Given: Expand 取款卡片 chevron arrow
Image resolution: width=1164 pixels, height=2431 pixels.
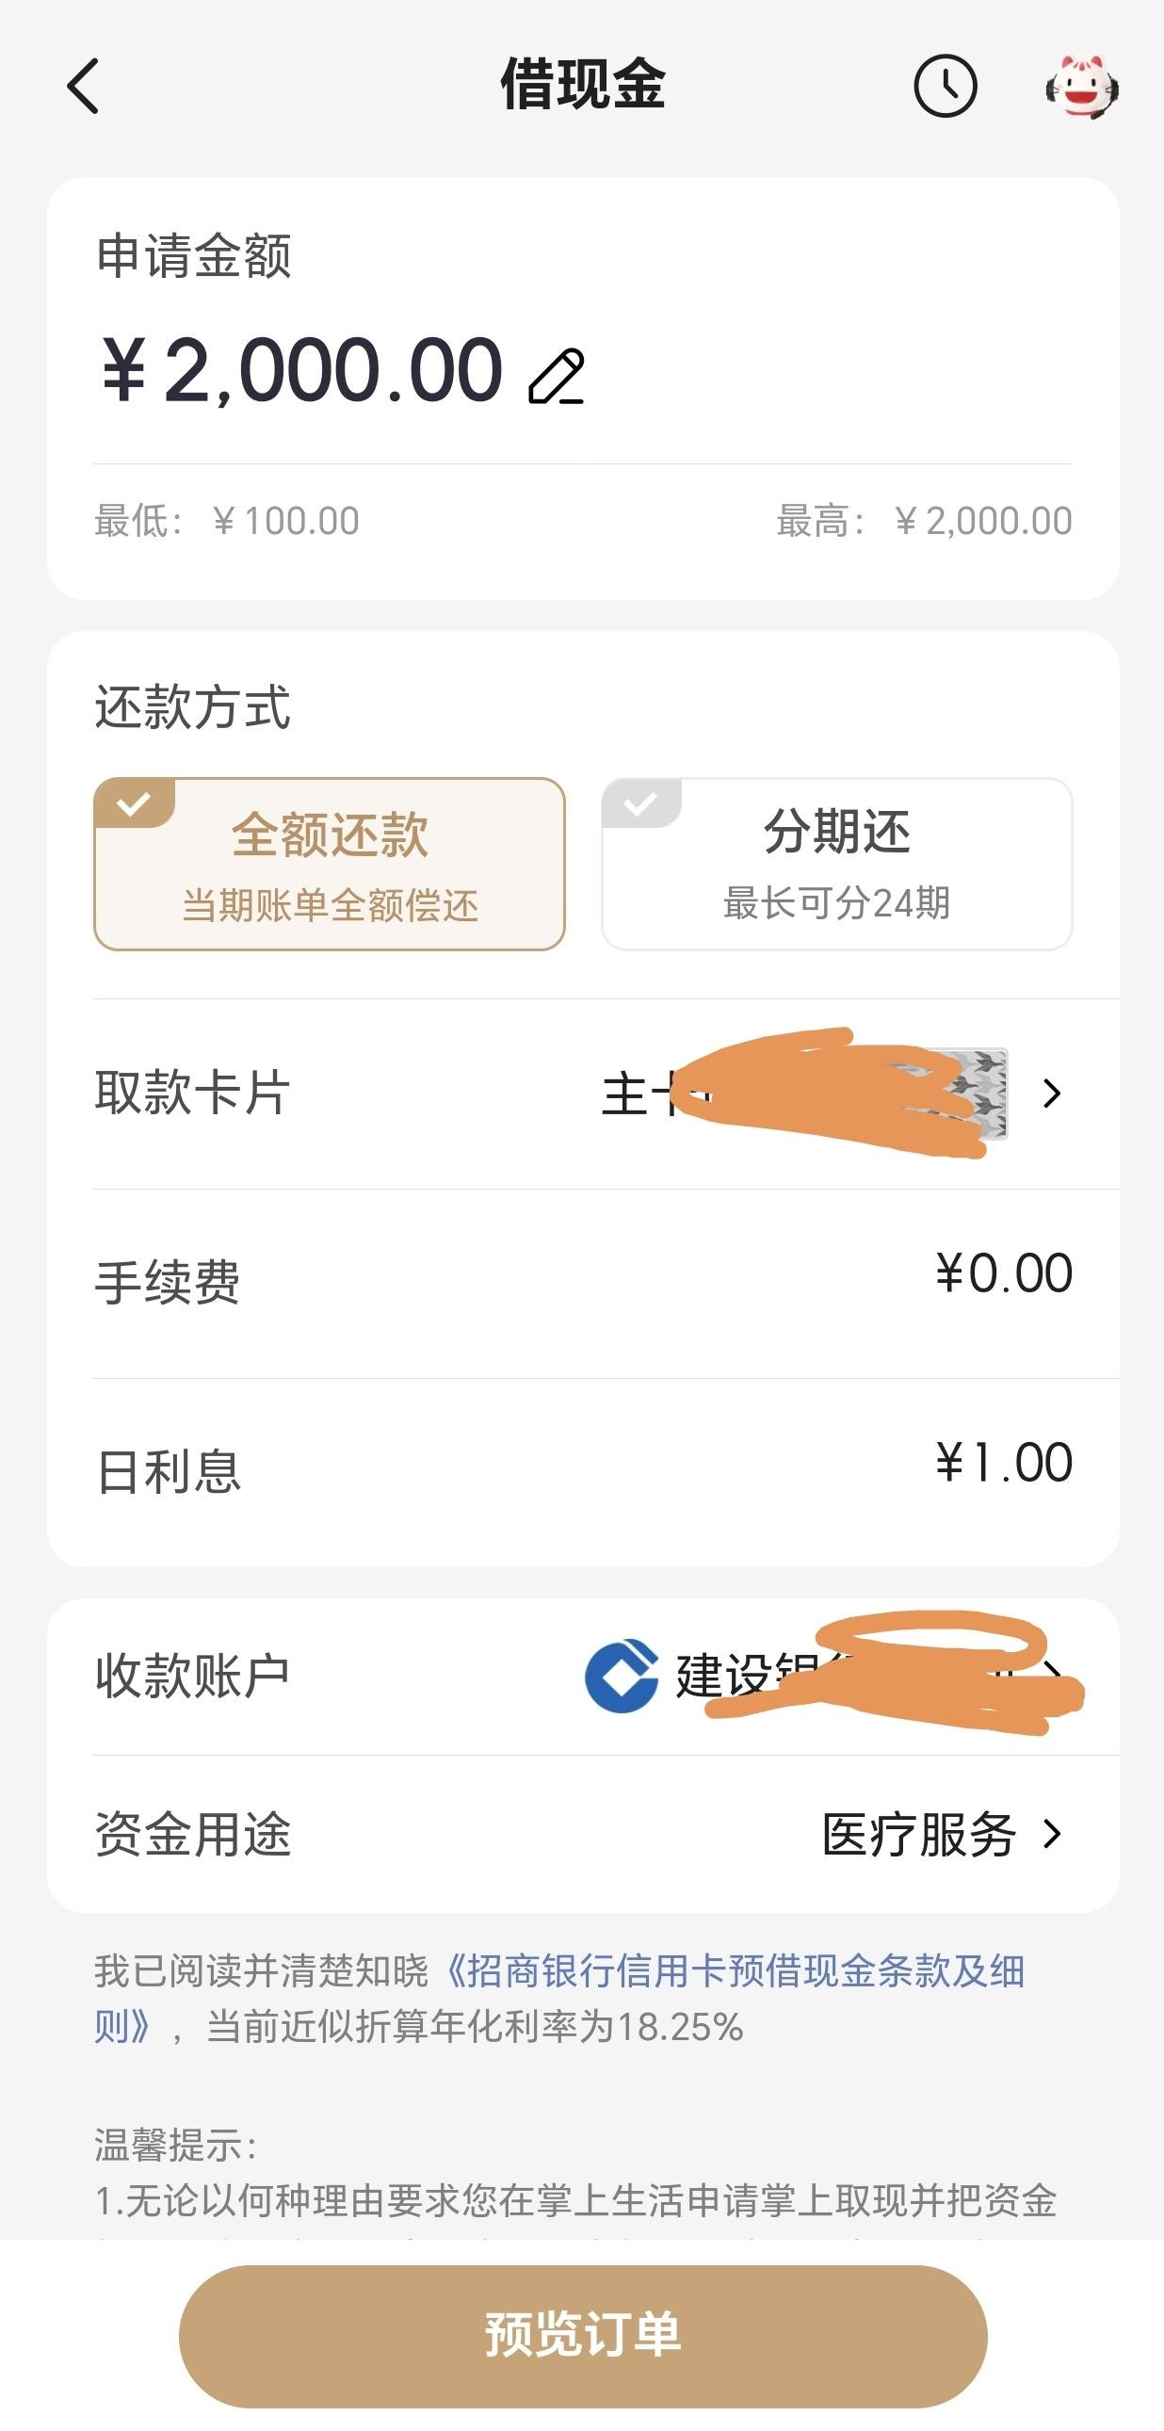Looking at the screenshot, I should [1052, 1093].
